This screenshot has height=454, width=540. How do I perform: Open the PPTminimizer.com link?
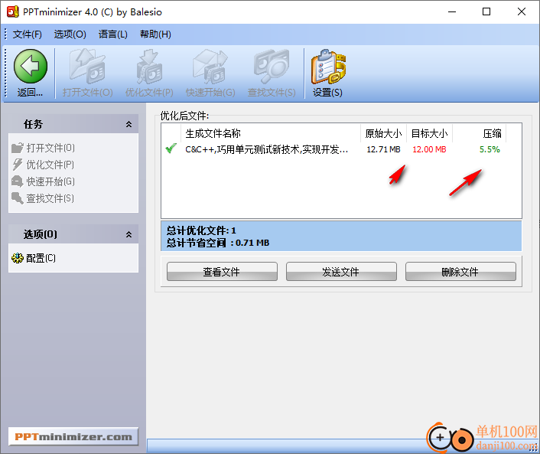[73, 436]
